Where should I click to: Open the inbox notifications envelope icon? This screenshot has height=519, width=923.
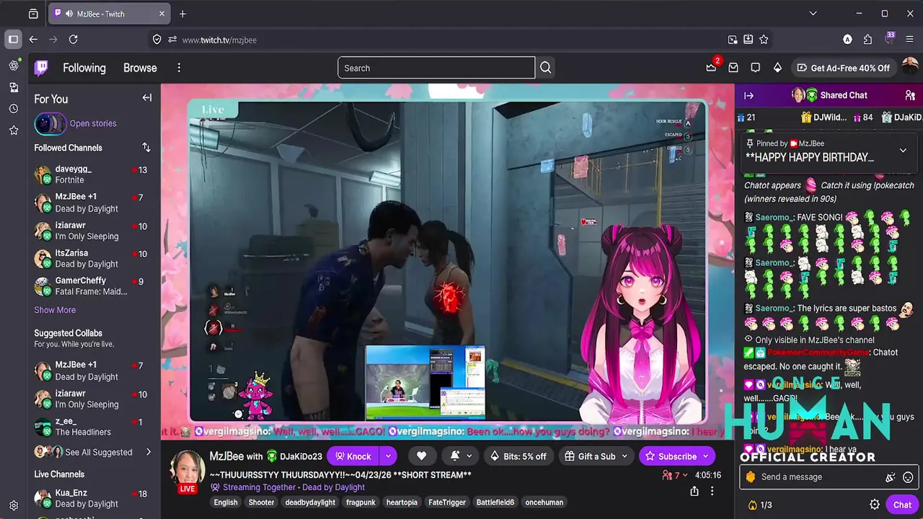[733, 68]
